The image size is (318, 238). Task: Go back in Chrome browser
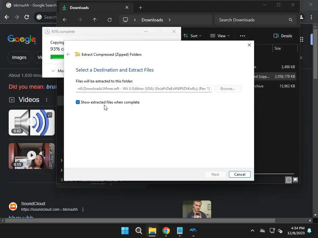tap(7, 17)
